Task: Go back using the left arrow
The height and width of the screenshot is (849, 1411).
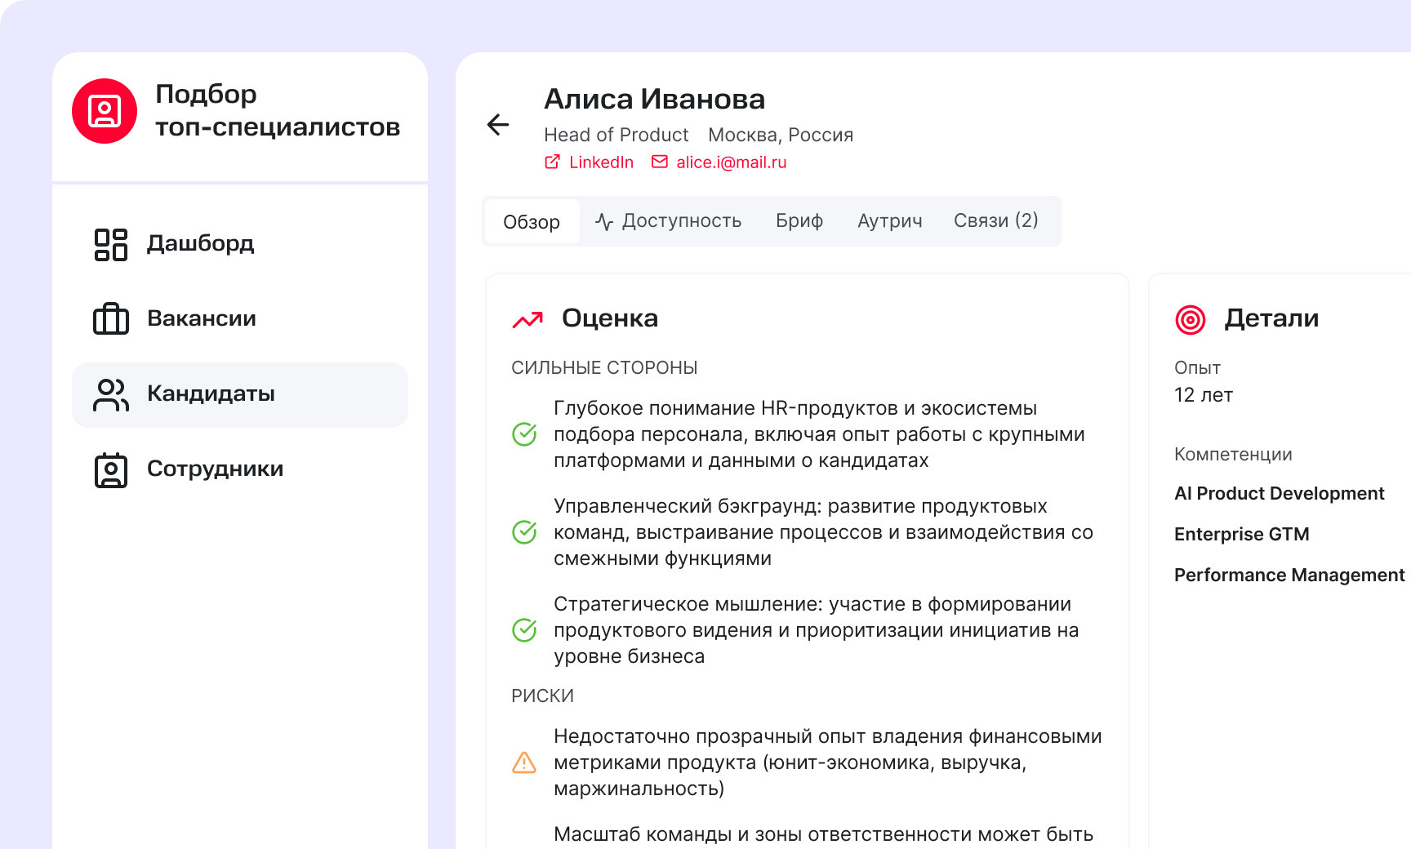Action: (498, 124)
